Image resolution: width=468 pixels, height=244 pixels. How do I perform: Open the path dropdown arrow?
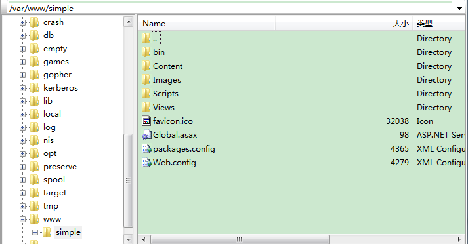click(459, 9)
